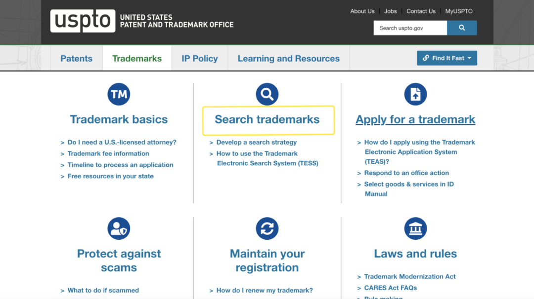Open the MyUSPTO link
534x299 pixels.
(x=459, y=11)
